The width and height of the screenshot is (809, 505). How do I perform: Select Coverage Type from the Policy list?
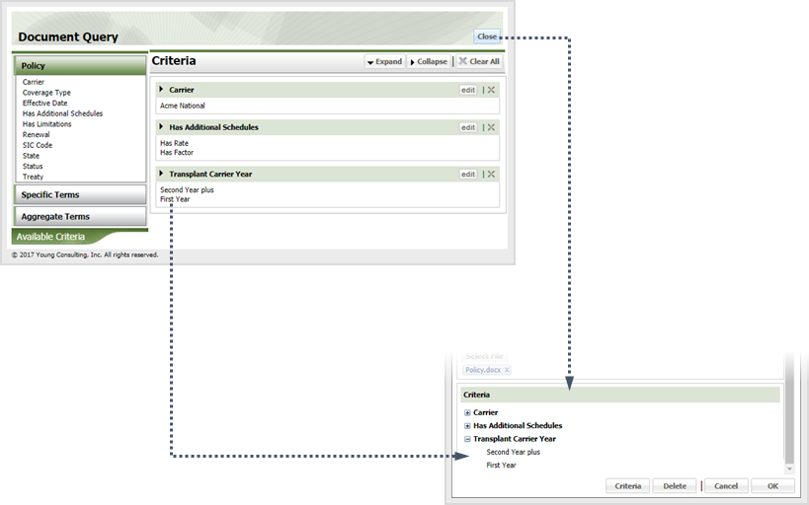(46, 93)
